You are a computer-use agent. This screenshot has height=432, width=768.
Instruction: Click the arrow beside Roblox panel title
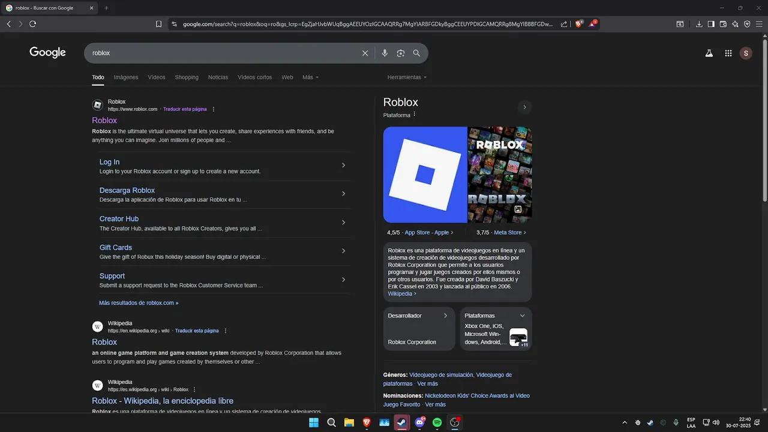(x=524, y=107)
